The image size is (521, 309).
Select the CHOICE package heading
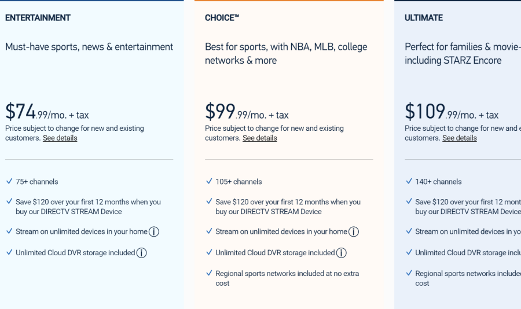tap(222, 18)
